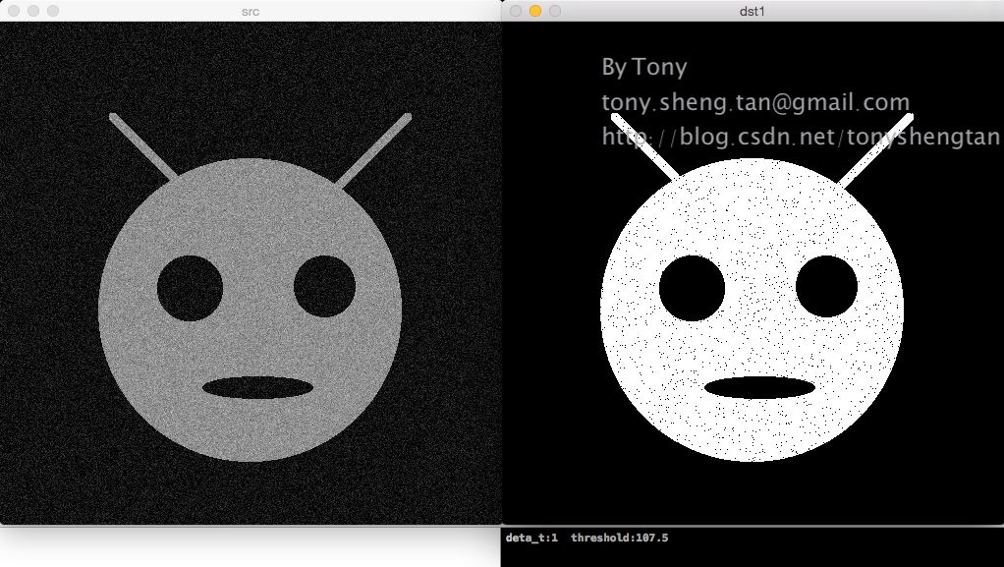Click the mouth ellipse in src image
The height and width of the screenshot is (567, 1004).
click(x=258, y=387)
